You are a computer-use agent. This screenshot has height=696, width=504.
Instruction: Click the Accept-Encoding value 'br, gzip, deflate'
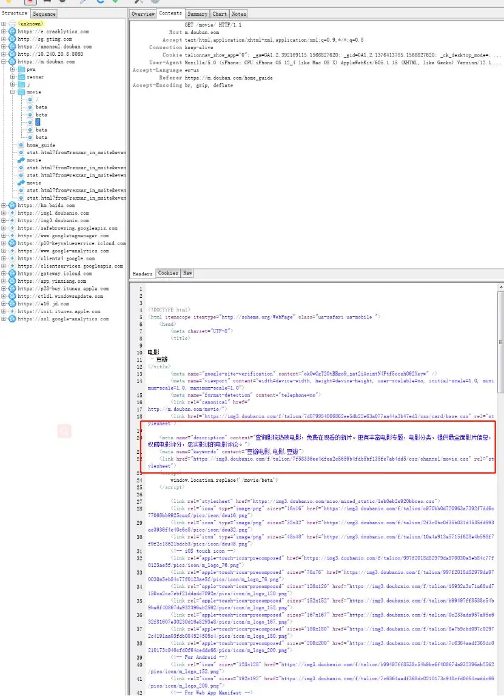coord(209,85)
